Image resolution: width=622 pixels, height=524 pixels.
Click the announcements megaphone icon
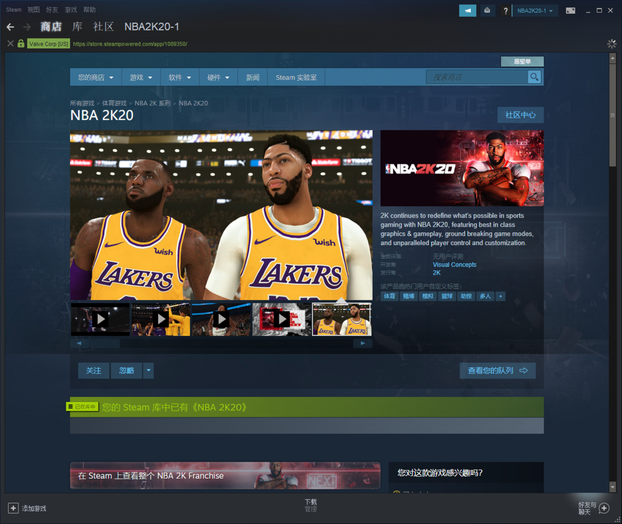[x=467, y=10]
